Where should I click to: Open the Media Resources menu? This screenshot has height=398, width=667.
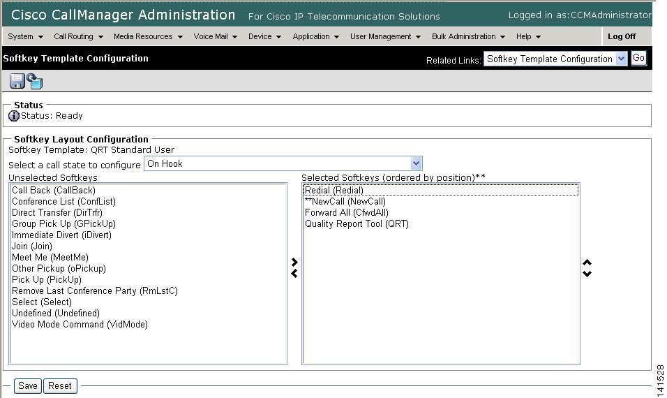[148, 36]
